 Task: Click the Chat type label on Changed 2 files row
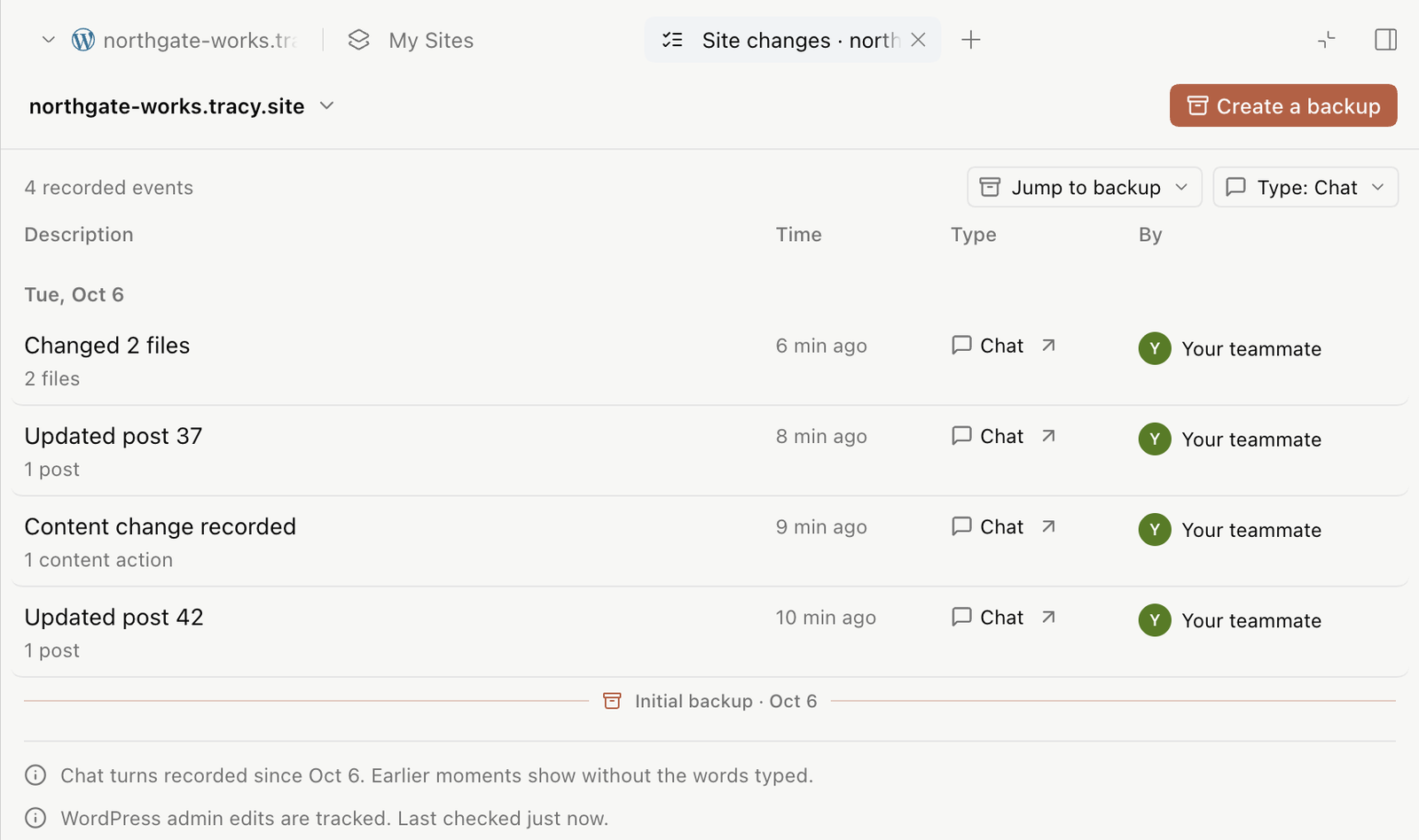pyautogui.click(x=1002, y=346)
